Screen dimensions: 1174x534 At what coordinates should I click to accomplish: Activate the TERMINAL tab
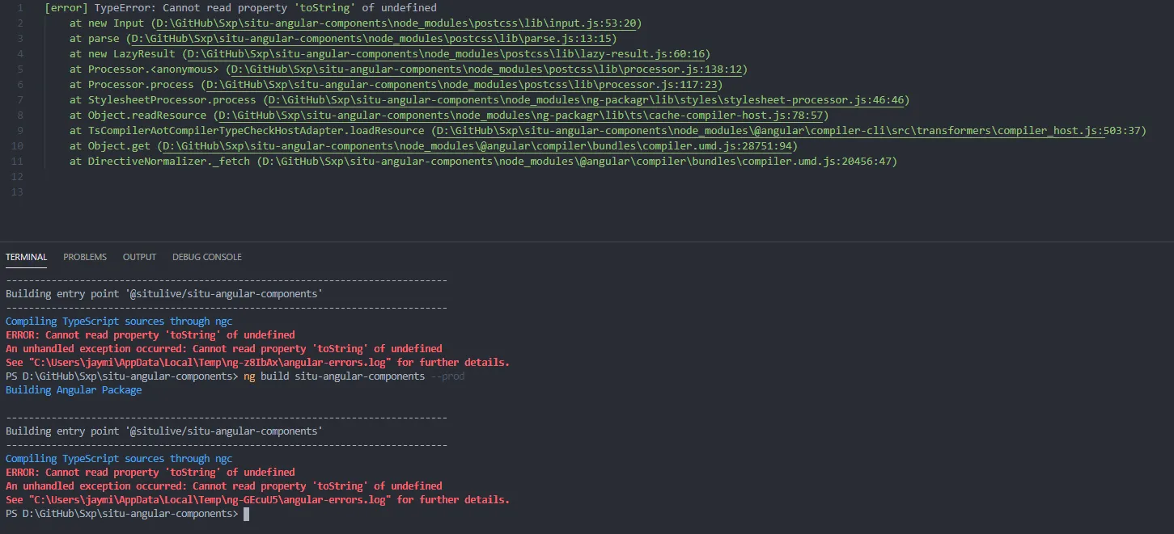tap(26, 257)
